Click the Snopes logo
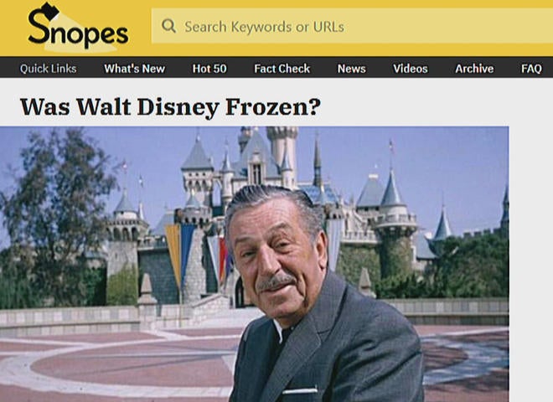 (x=78, y=27)
